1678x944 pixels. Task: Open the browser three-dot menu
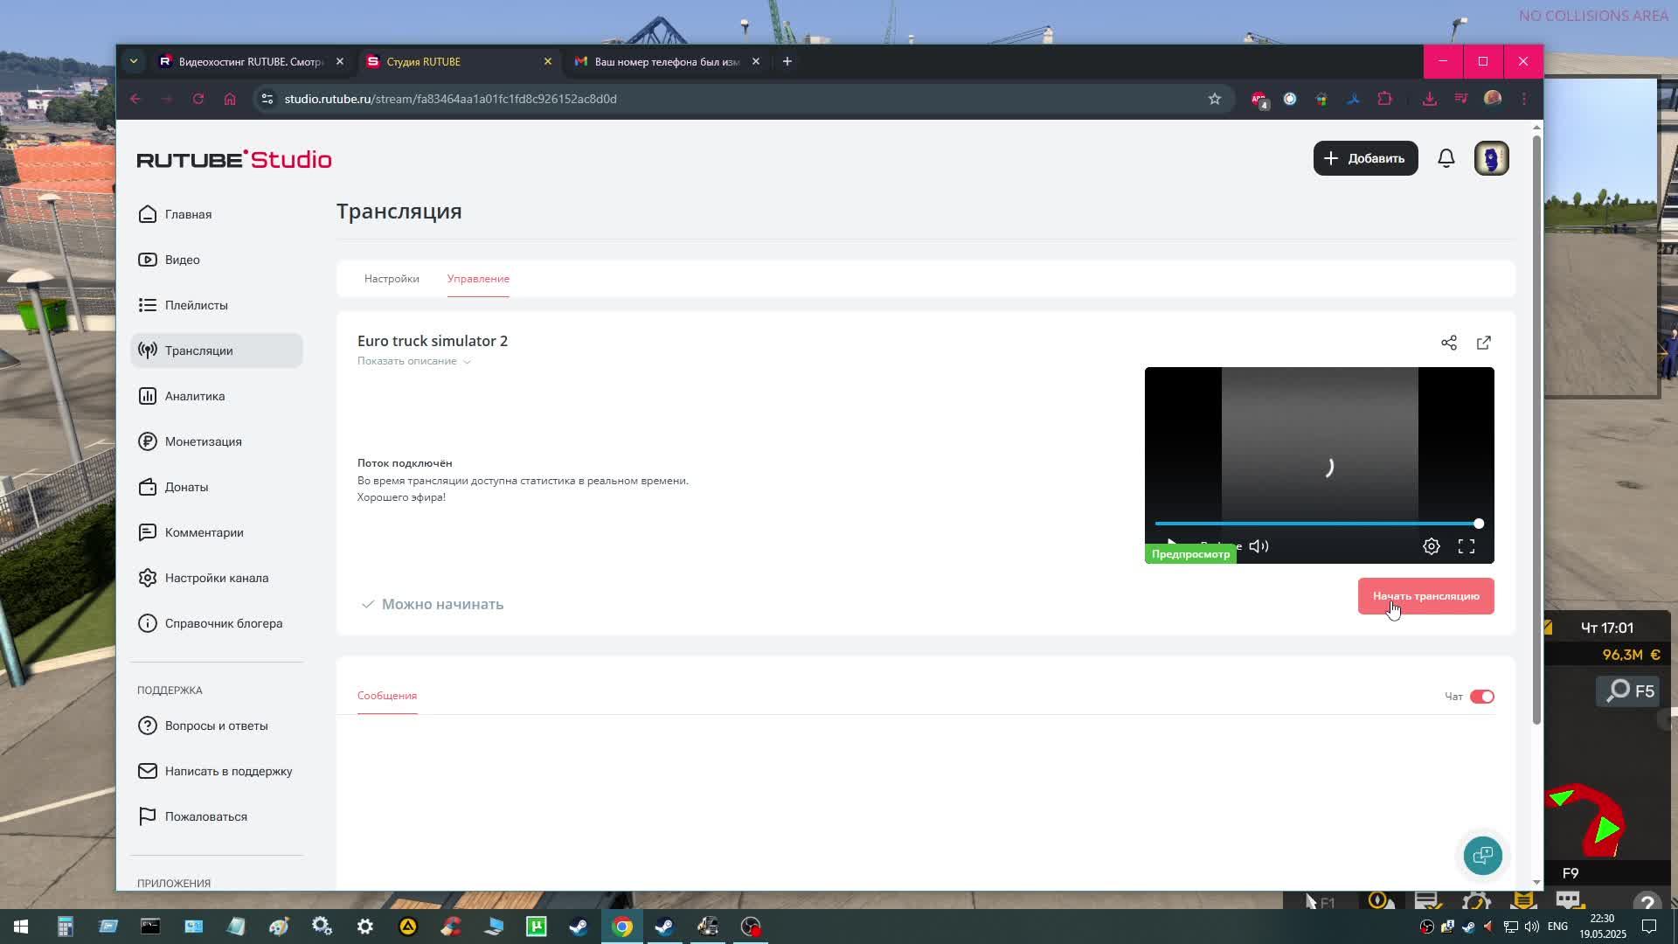[x=1524, y=99]
